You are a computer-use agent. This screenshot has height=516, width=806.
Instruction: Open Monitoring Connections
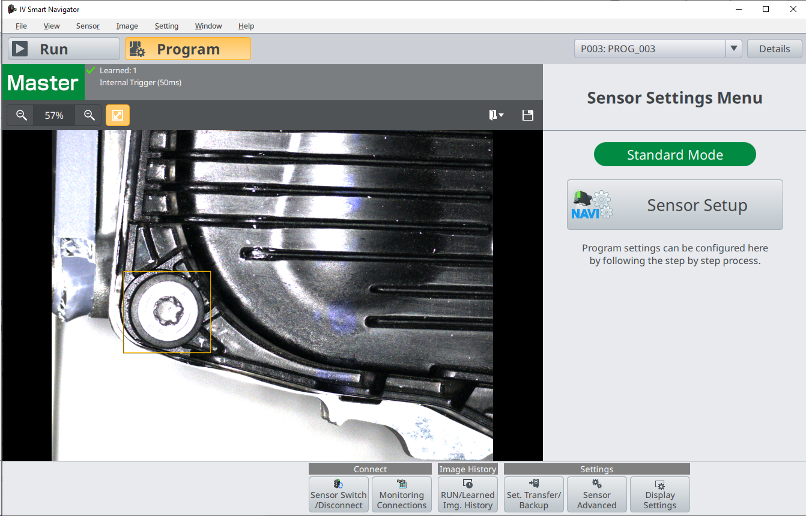tap(402, 494)
